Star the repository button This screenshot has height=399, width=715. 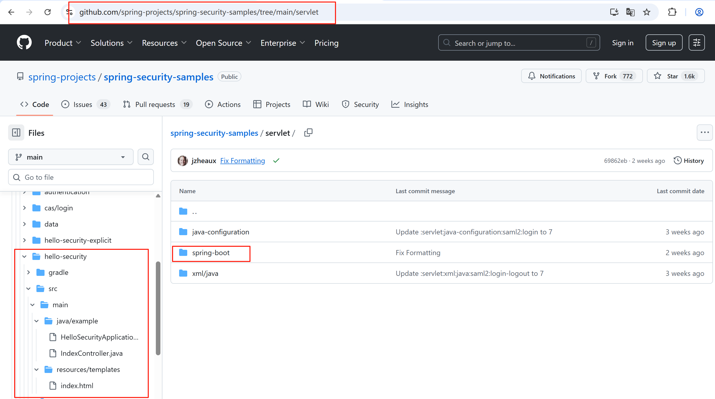676,76
